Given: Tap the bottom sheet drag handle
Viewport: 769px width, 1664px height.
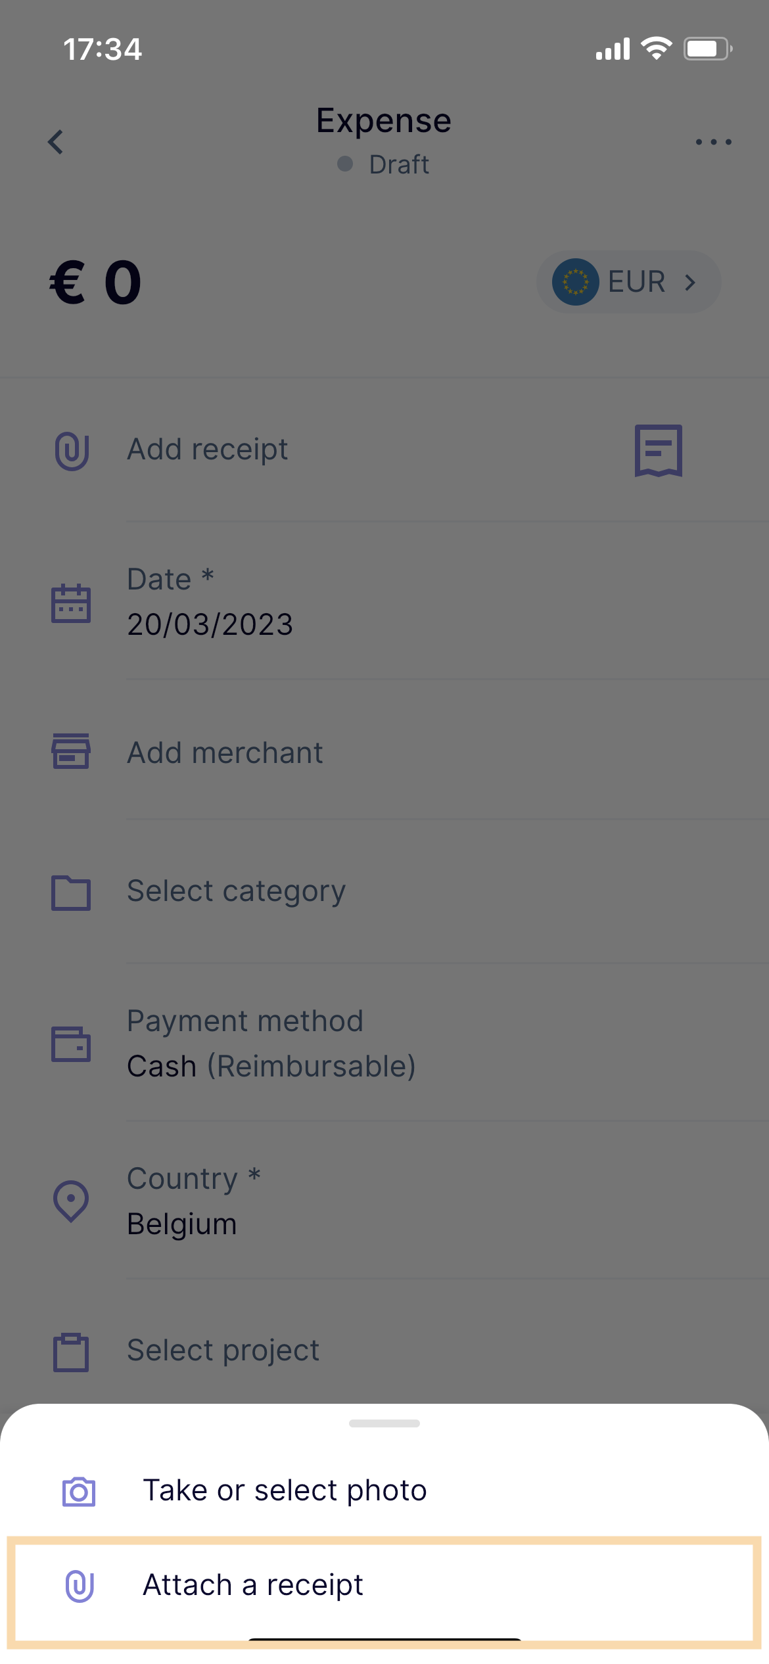Looking at the screenshot, I should [x=384, y=1423].
